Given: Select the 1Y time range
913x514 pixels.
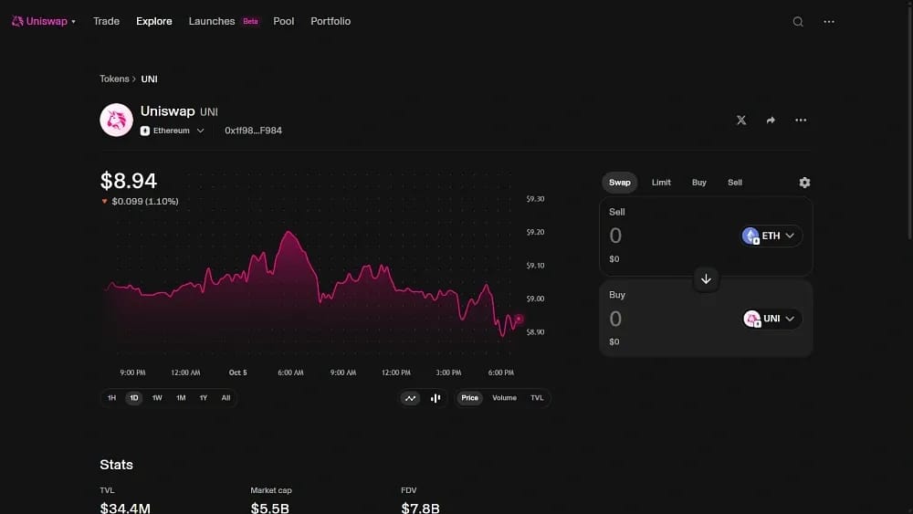Looking at the screenshot, I should click(x=204, y=398).
